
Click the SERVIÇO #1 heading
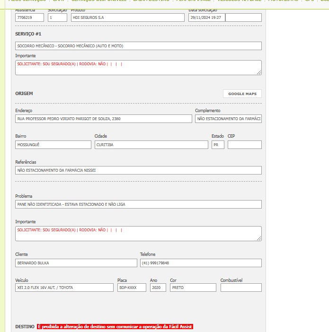point(28,34)
